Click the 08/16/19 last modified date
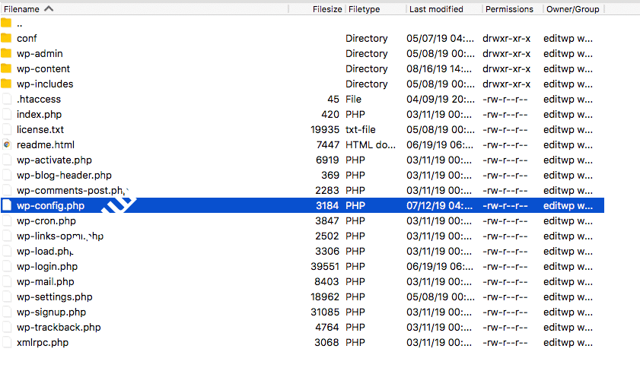The height and width of the screenshot is (371, 640). point(439,68)
